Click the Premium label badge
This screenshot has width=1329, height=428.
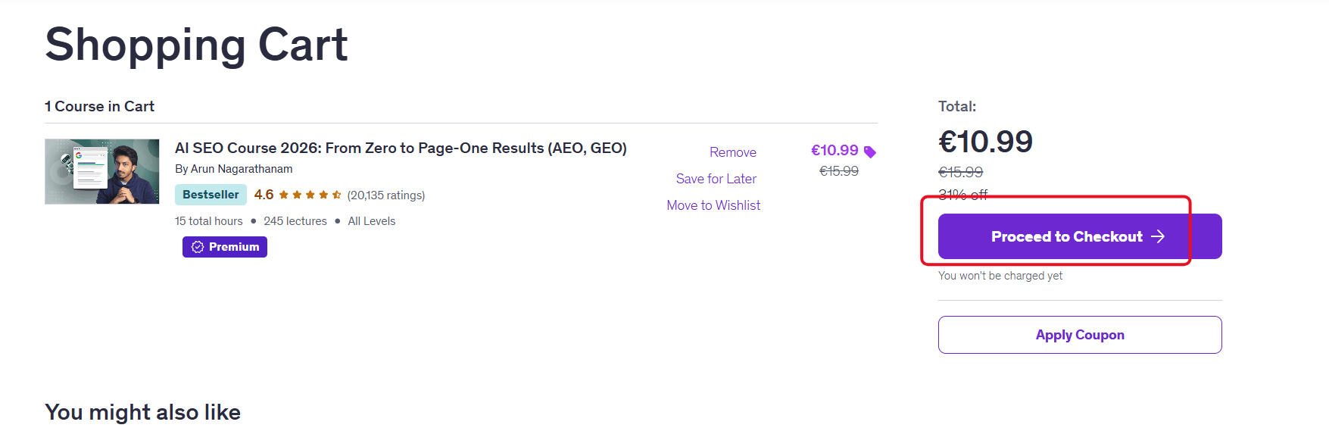coord(225,247)
